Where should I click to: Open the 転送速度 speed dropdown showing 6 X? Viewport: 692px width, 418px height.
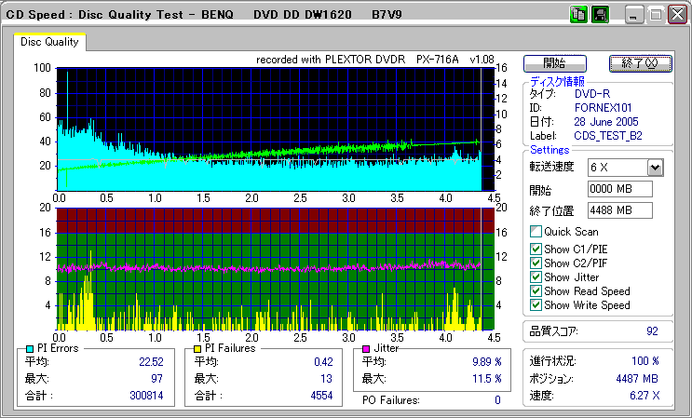(x=655, y=167)
